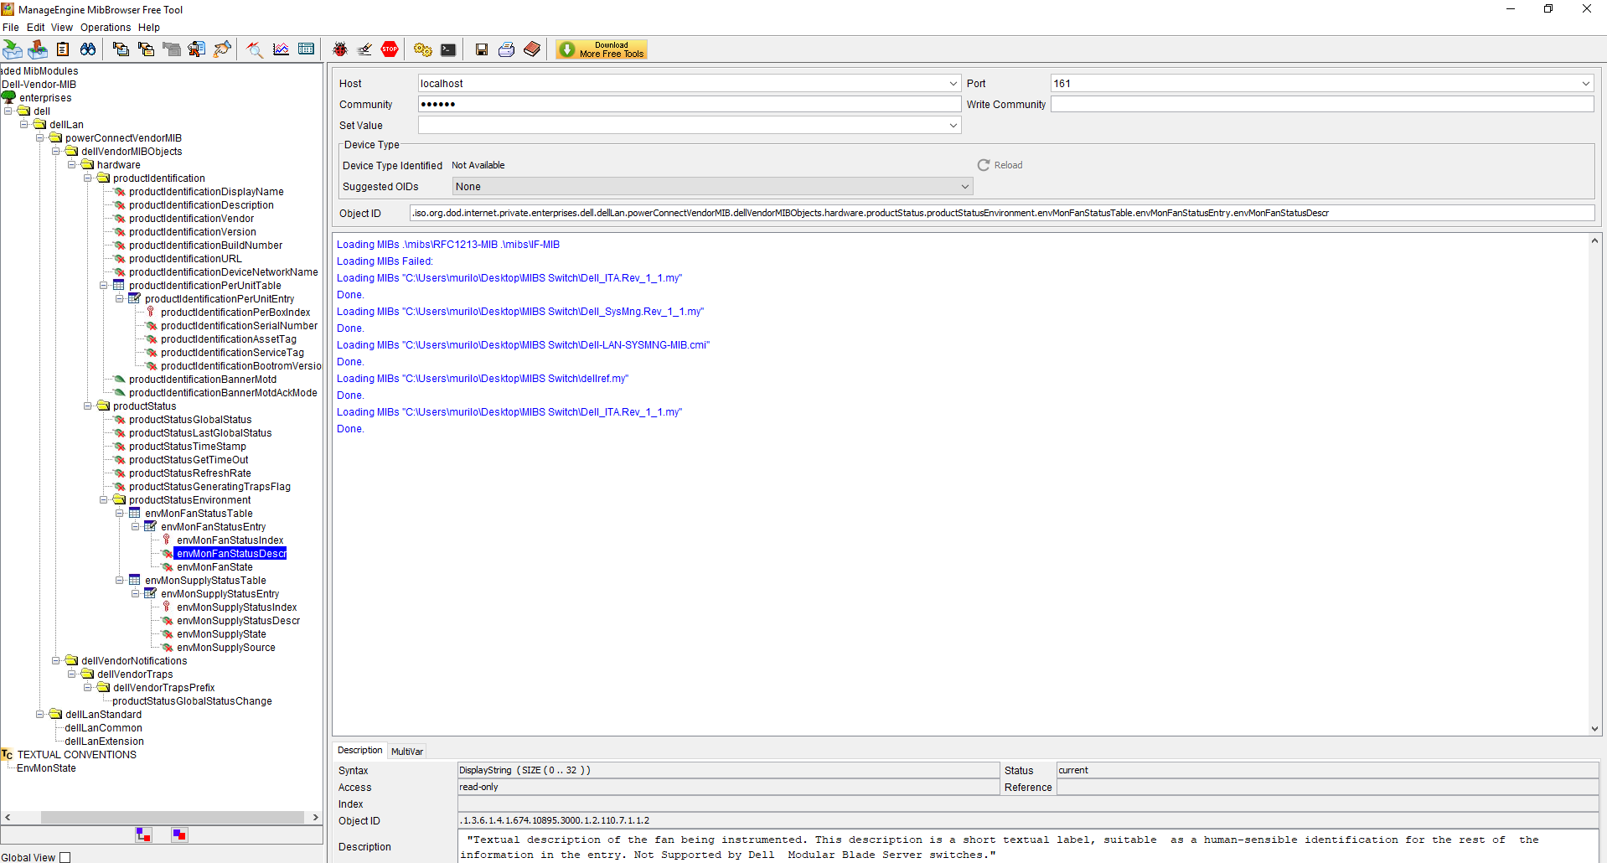Switch to overlapping squares flat view icon

179,835
